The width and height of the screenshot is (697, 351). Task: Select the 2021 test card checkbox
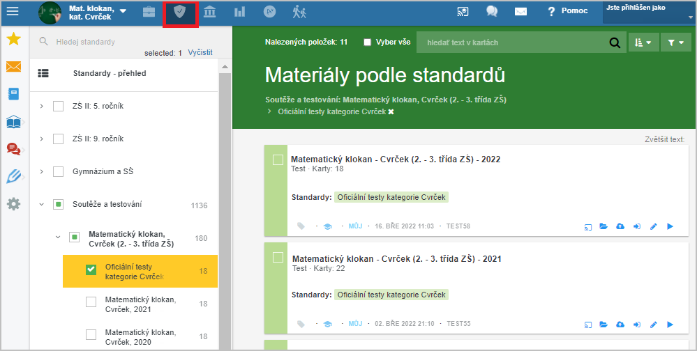tap(278, 258)
